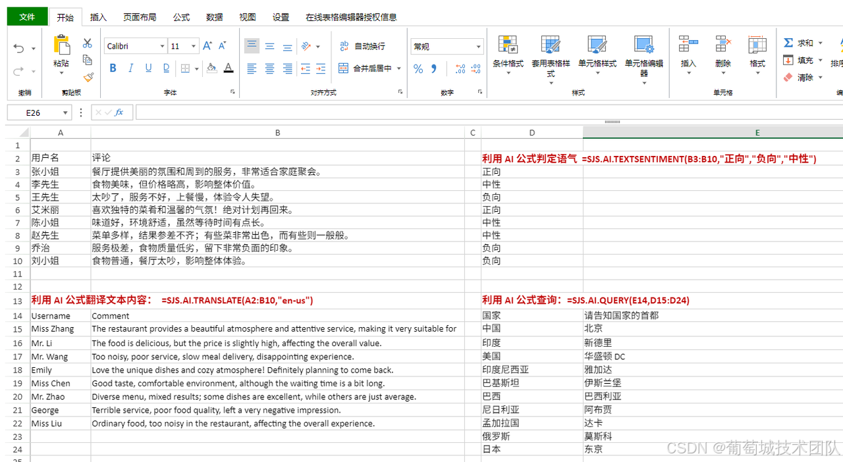Click the 合并后居中 merge button
Image resolution: width=843 pixels, height=462 pixels.
[x=365, y=68]
